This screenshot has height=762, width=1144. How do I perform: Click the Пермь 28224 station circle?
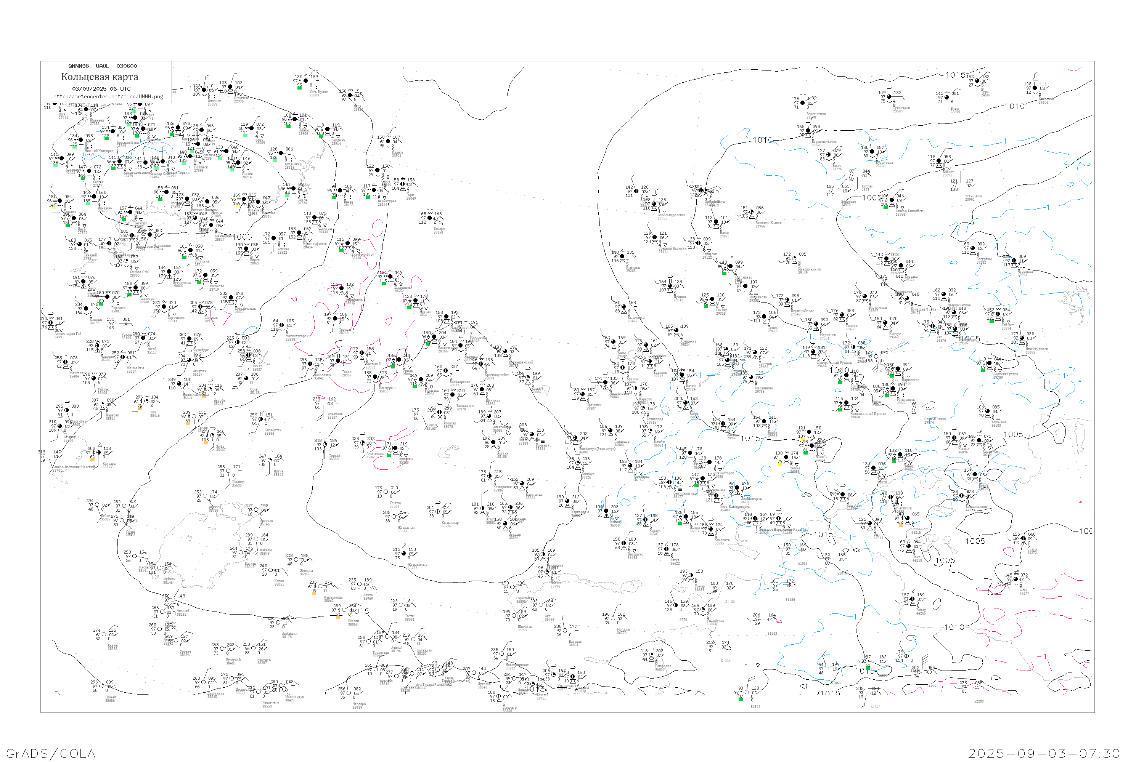(294, 189)
